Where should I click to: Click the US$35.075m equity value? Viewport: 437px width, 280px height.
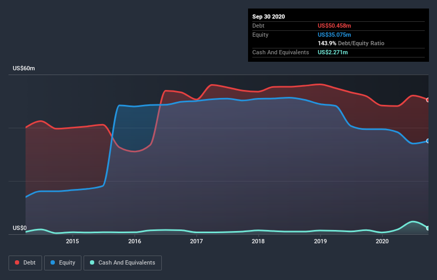click(x=334, y=35)
